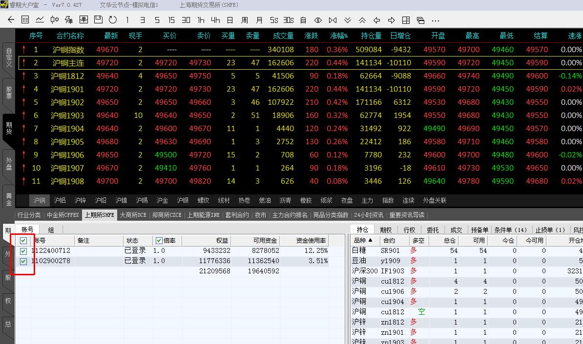Open the more options ellipsis menu
This screenshot has width=583, height=344.
(436, 20)
